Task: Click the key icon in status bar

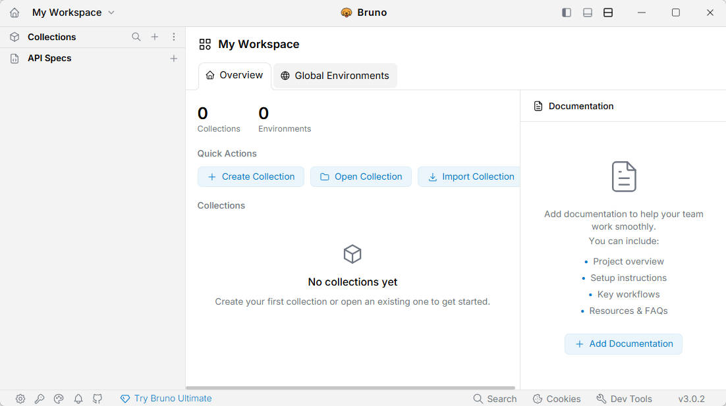Action: click(40, 399)
